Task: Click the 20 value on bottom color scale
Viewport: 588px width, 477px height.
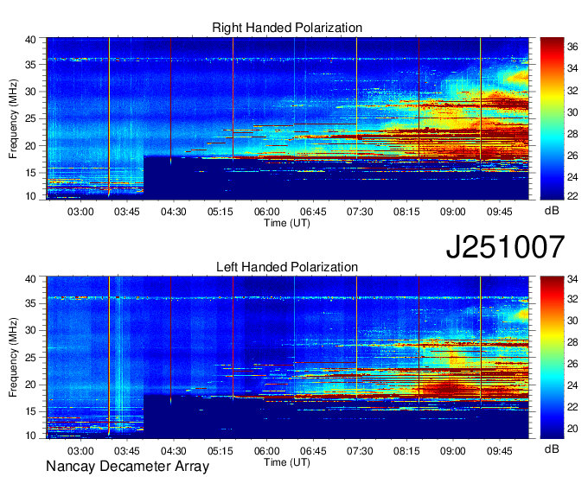Action: tap(572, 427)
